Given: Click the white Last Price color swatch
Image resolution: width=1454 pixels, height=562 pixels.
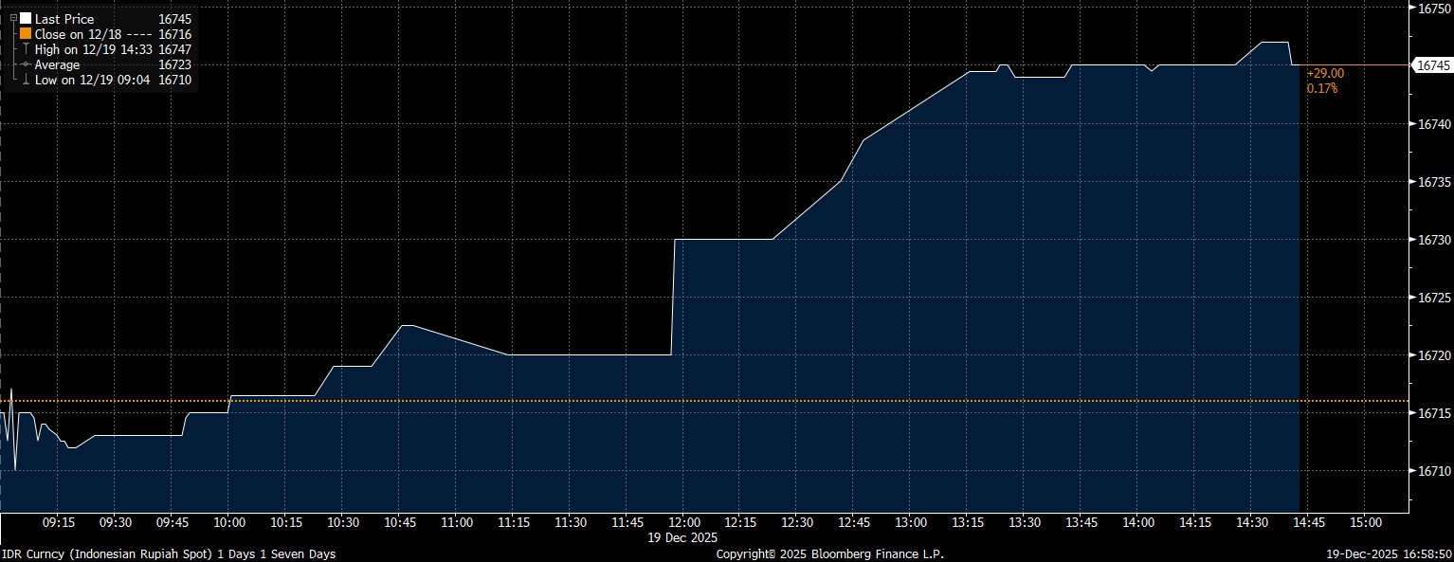Looking at the screenshot, I should coord(26,19).
